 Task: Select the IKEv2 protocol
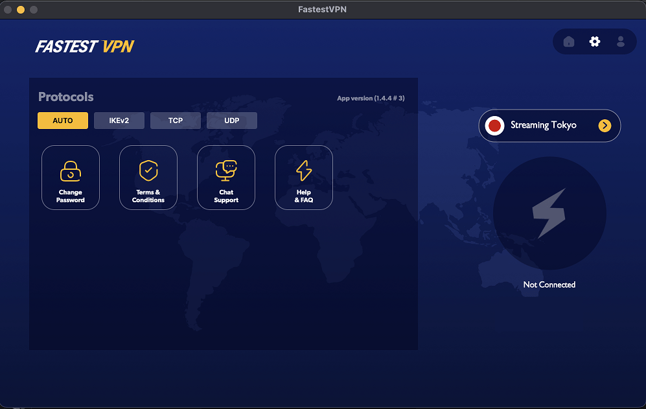pos(119,121)
